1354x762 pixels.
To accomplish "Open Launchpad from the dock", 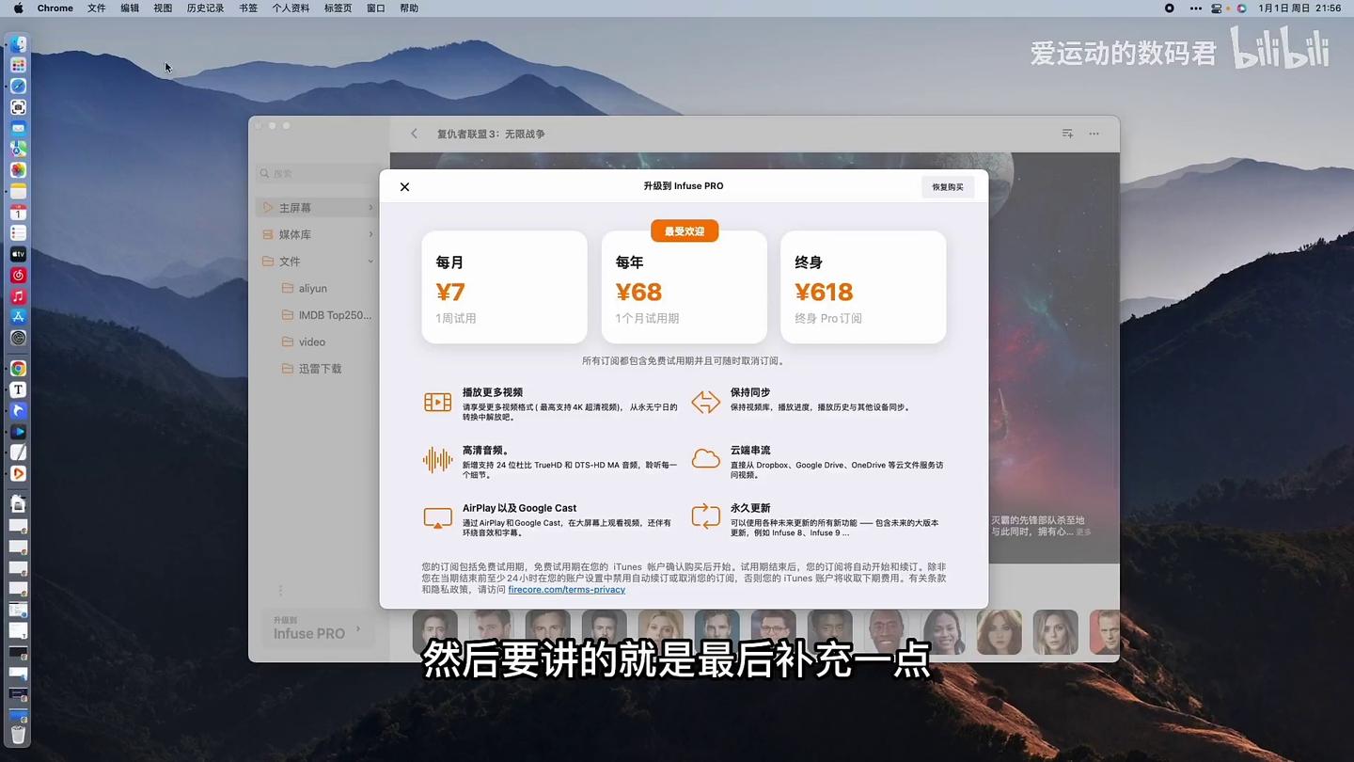I will (x=18, y=65).
